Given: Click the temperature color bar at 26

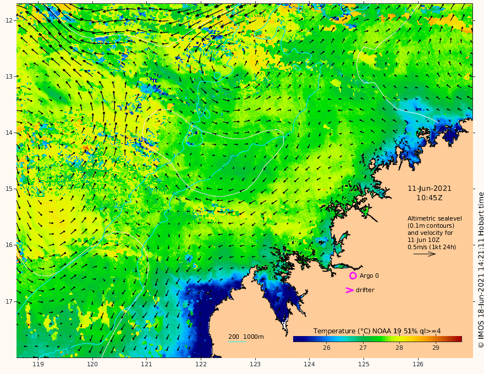Looking at the screenshot, I should click(x=327, y=339).
